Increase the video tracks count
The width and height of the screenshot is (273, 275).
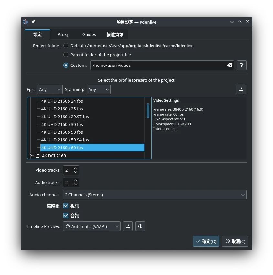coord(76,168)
